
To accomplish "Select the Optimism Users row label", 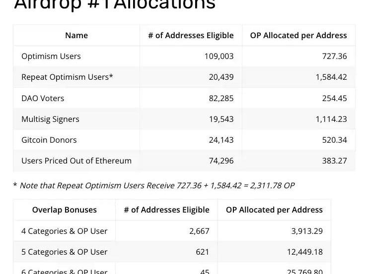I will click(x=51, y=56).
